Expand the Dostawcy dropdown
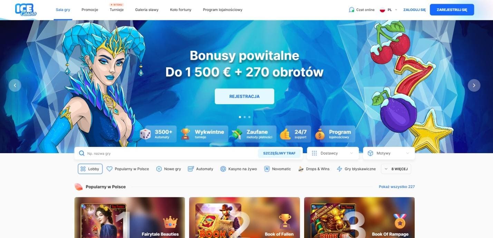This screenshot has height=238, width=493. coord(333,153)
